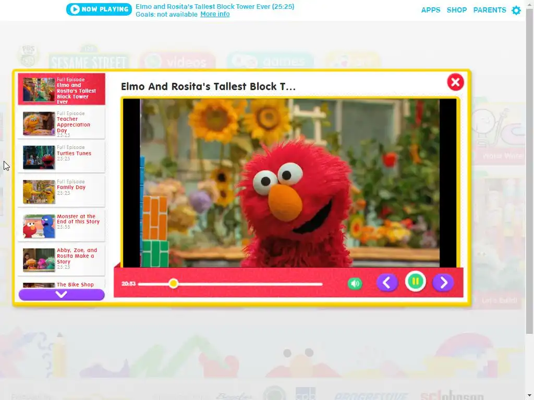Click the Now Playing episode title text
Screen dimensions: 534x400
click(215, 6)
